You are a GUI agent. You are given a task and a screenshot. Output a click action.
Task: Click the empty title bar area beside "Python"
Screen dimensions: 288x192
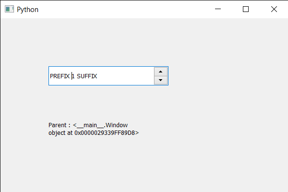120,9
